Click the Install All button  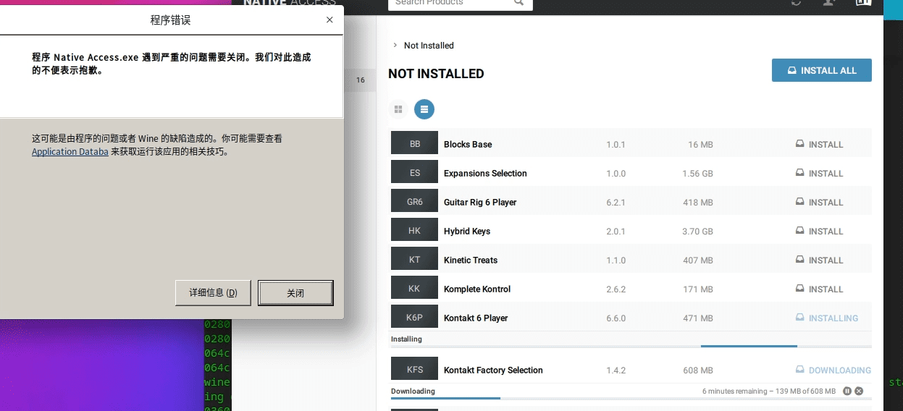click(822, 70)
